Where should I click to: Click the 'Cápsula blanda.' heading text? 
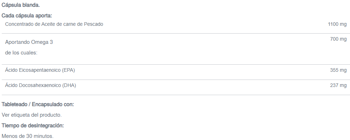[x=21, y=5]
